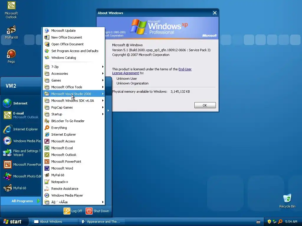The width and height of the screenshot is (302, 226).
Task: Launch Everything search program
Action: click(x=73, y=128)
